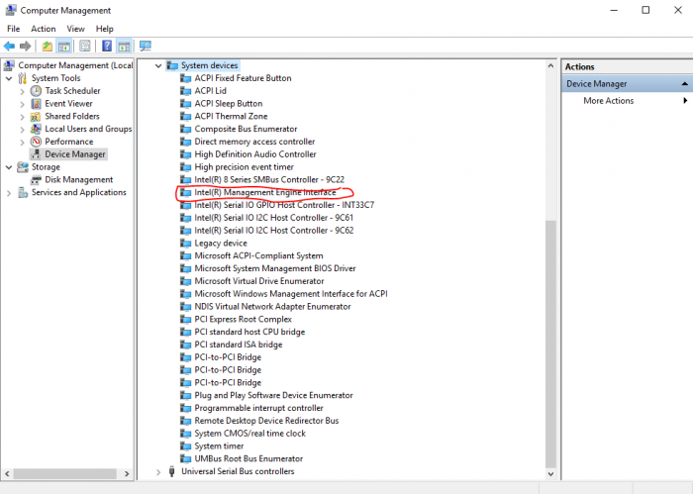Click the System devices folder icon
Image resolution: width=693 pixels, height=494 pixels.
[172, 66]
